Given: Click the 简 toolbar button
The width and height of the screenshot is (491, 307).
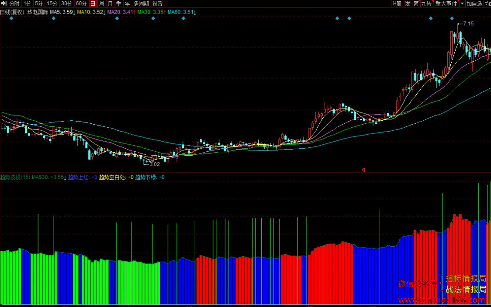Looking at the screenshot, I should tap(416, 3).
